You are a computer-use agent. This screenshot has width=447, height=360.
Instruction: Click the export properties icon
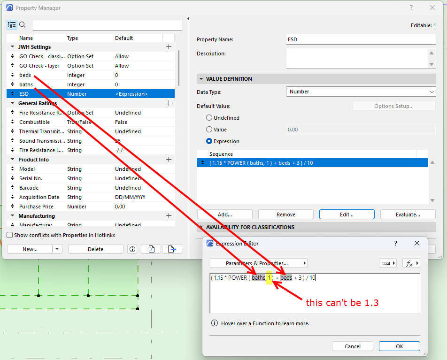point(172,249)
